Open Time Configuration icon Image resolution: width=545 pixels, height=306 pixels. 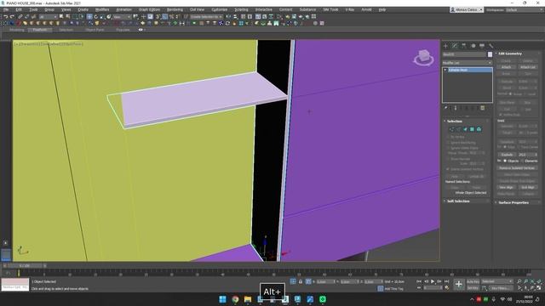pyautogui.click(x=446, y=287)
